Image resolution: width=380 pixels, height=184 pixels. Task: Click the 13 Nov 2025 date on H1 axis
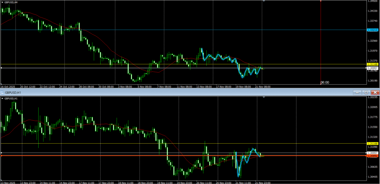tap(8, 183)
